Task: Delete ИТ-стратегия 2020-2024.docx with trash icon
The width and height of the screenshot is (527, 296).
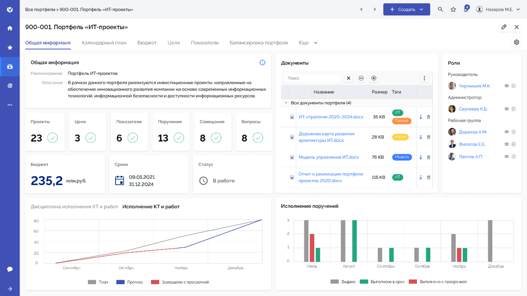Action: pyautogui.click(x=428, y=117)
